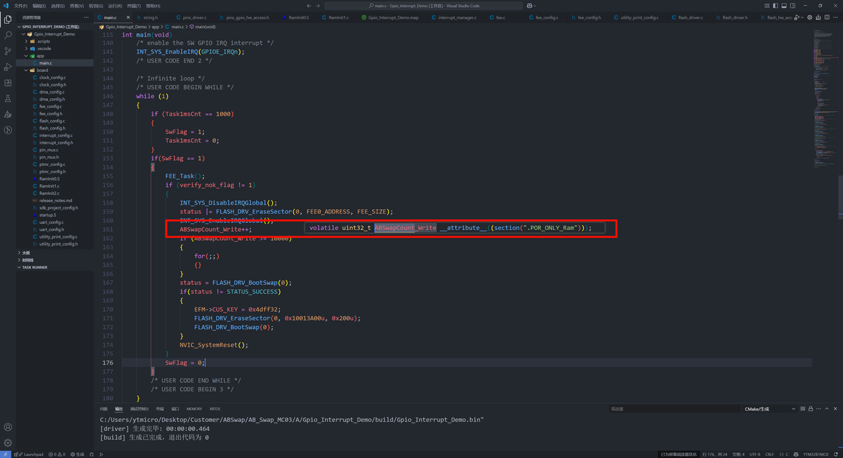Open release_notes.md in explorer
The height and width of the screenshot is (458, 843).
[x=55, y=200]
